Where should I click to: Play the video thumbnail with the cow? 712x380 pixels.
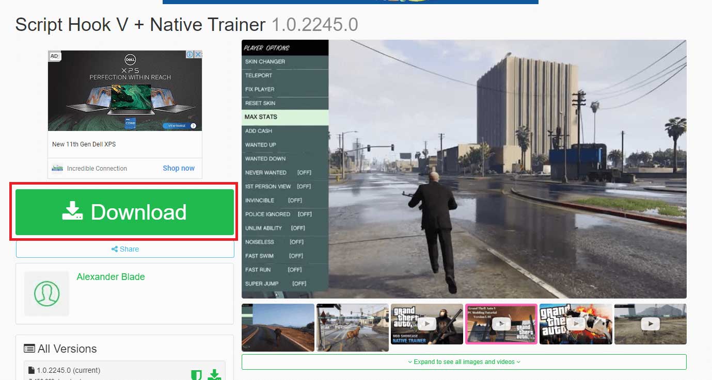click(576, 324)
